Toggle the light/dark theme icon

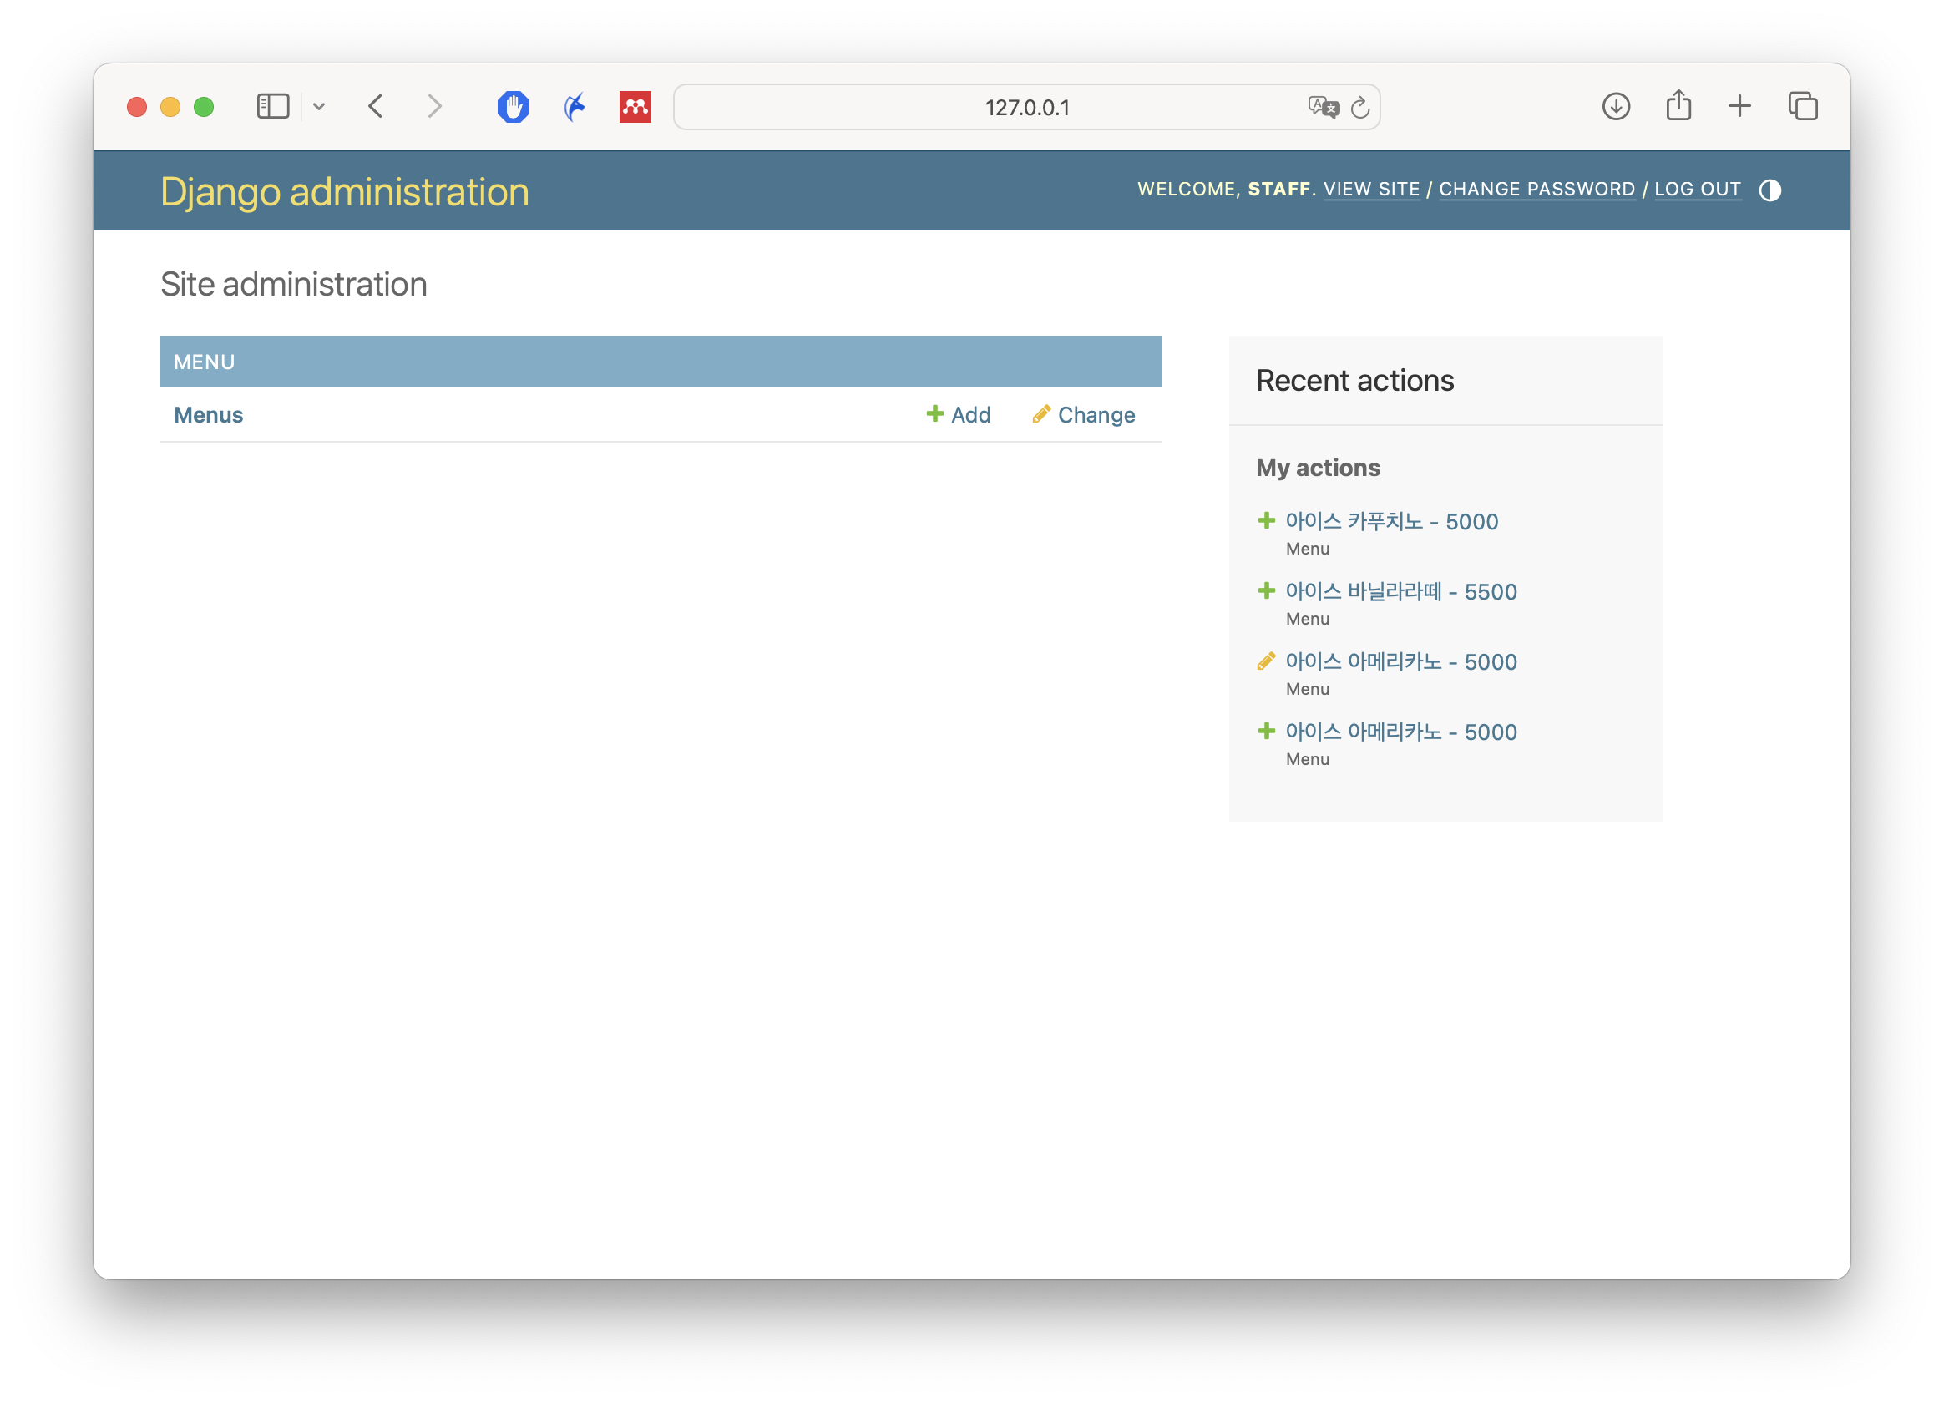1769,190
